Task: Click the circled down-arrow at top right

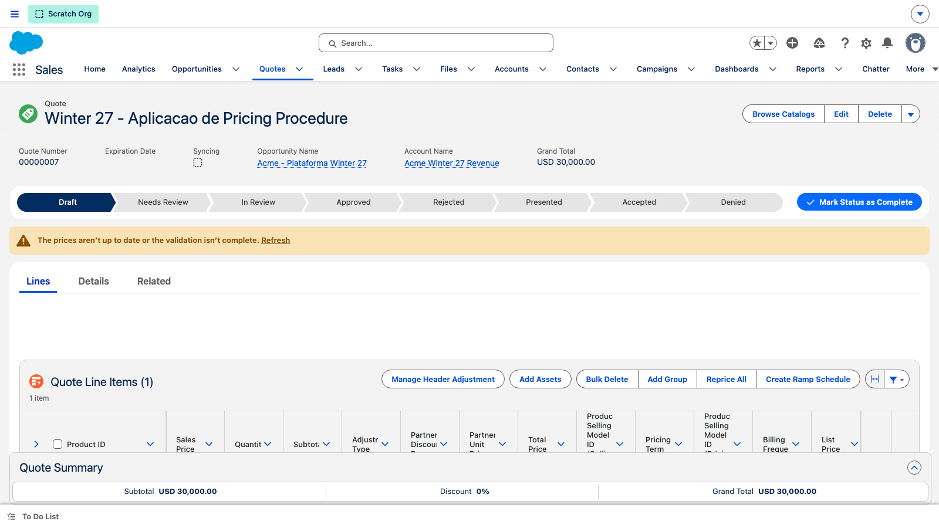Action: click(920, 14)
